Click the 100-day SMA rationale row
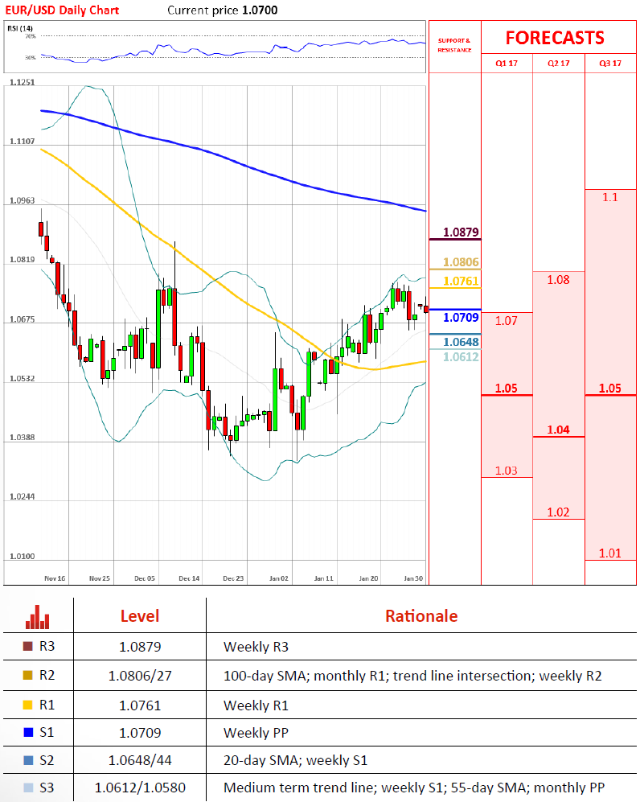The width and height of the screenshot is (640, 802). tap(412, 676)
